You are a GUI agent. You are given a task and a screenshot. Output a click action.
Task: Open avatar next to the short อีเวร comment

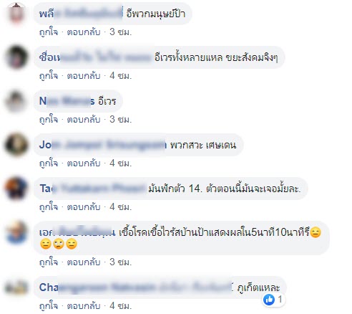tap(16, 101)
